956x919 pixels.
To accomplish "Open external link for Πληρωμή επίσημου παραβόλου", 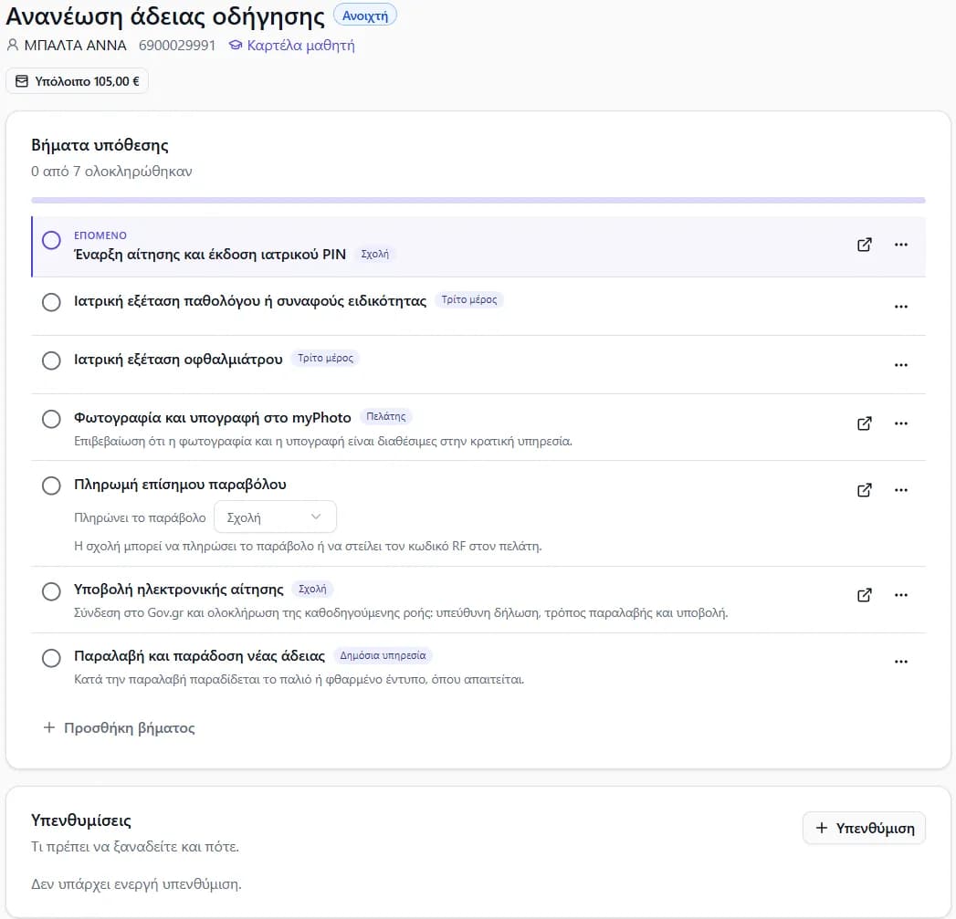I will (x=864, y=490).
